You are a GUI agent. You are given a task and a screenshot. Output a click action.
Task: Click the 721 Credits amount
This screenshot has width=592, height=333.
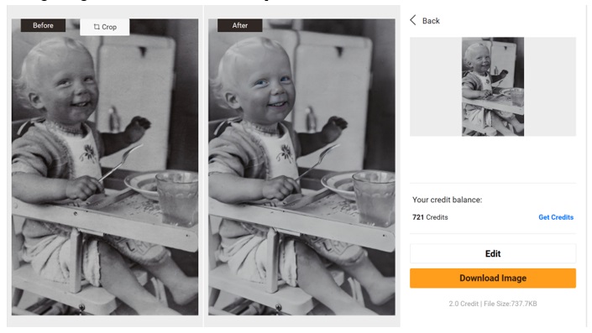coord(430,217)
